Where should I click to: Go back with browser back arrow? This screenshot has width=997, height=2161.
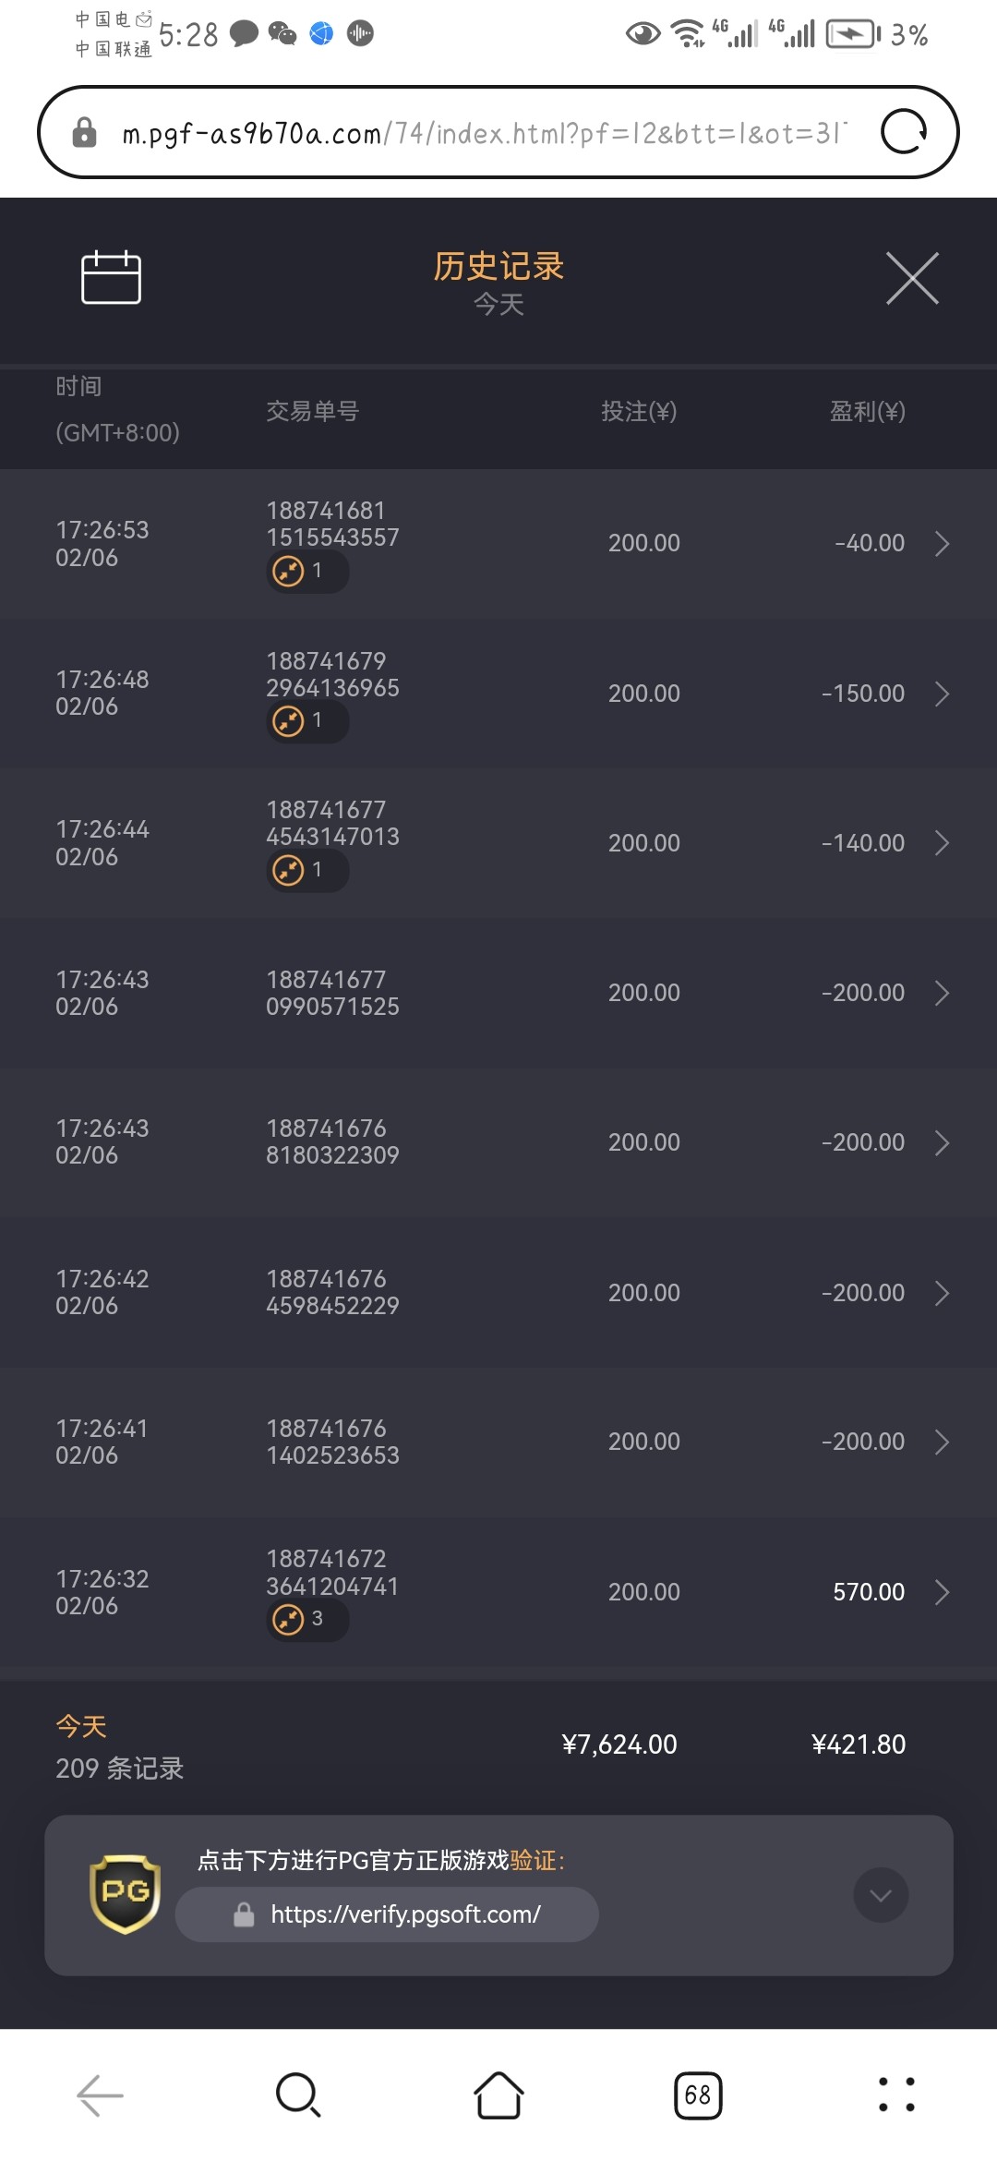[100, 2095]
